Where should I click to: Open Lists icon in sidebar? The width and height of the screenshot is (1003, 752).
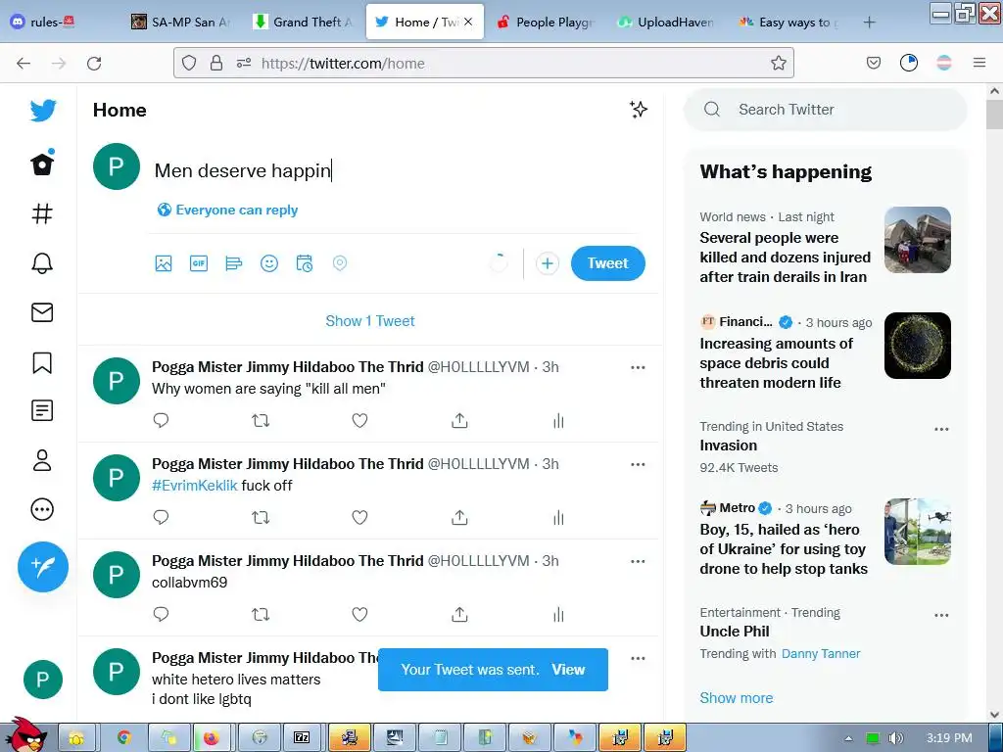point(42,410)
